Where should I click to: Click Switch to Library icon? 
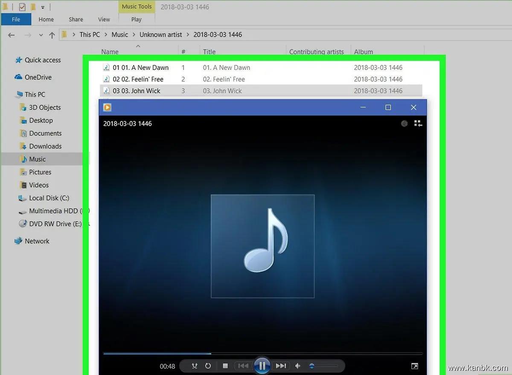[418, 124]
